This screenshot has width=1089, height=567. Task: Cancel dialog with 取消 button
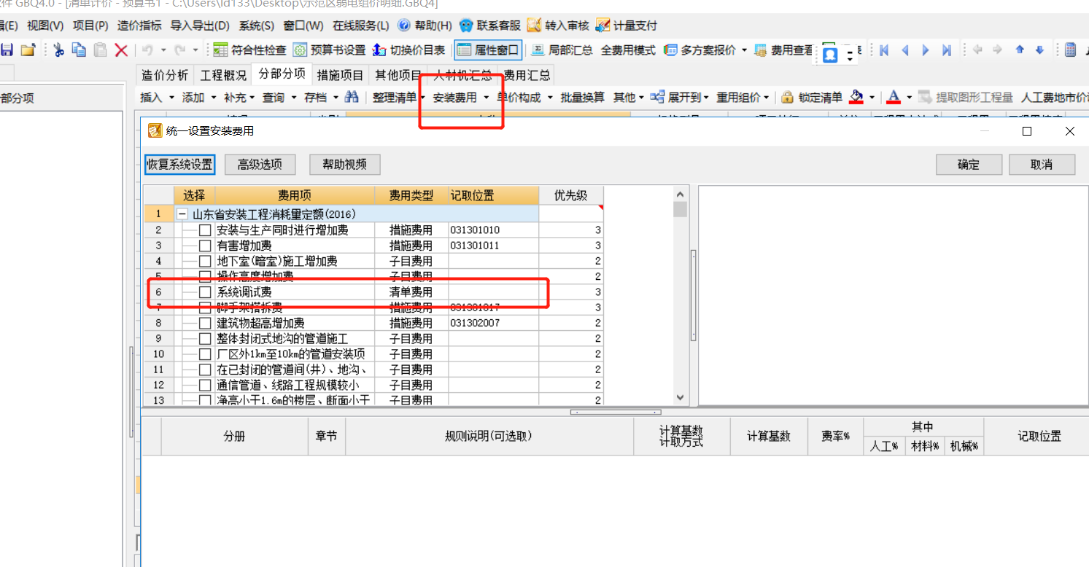1042,165
